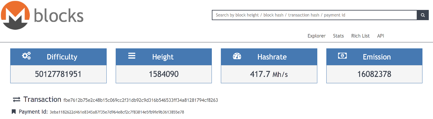Click the Difficulty gears icon
Image resolution: width=433 pixels, height=119 pixels.
27,56
